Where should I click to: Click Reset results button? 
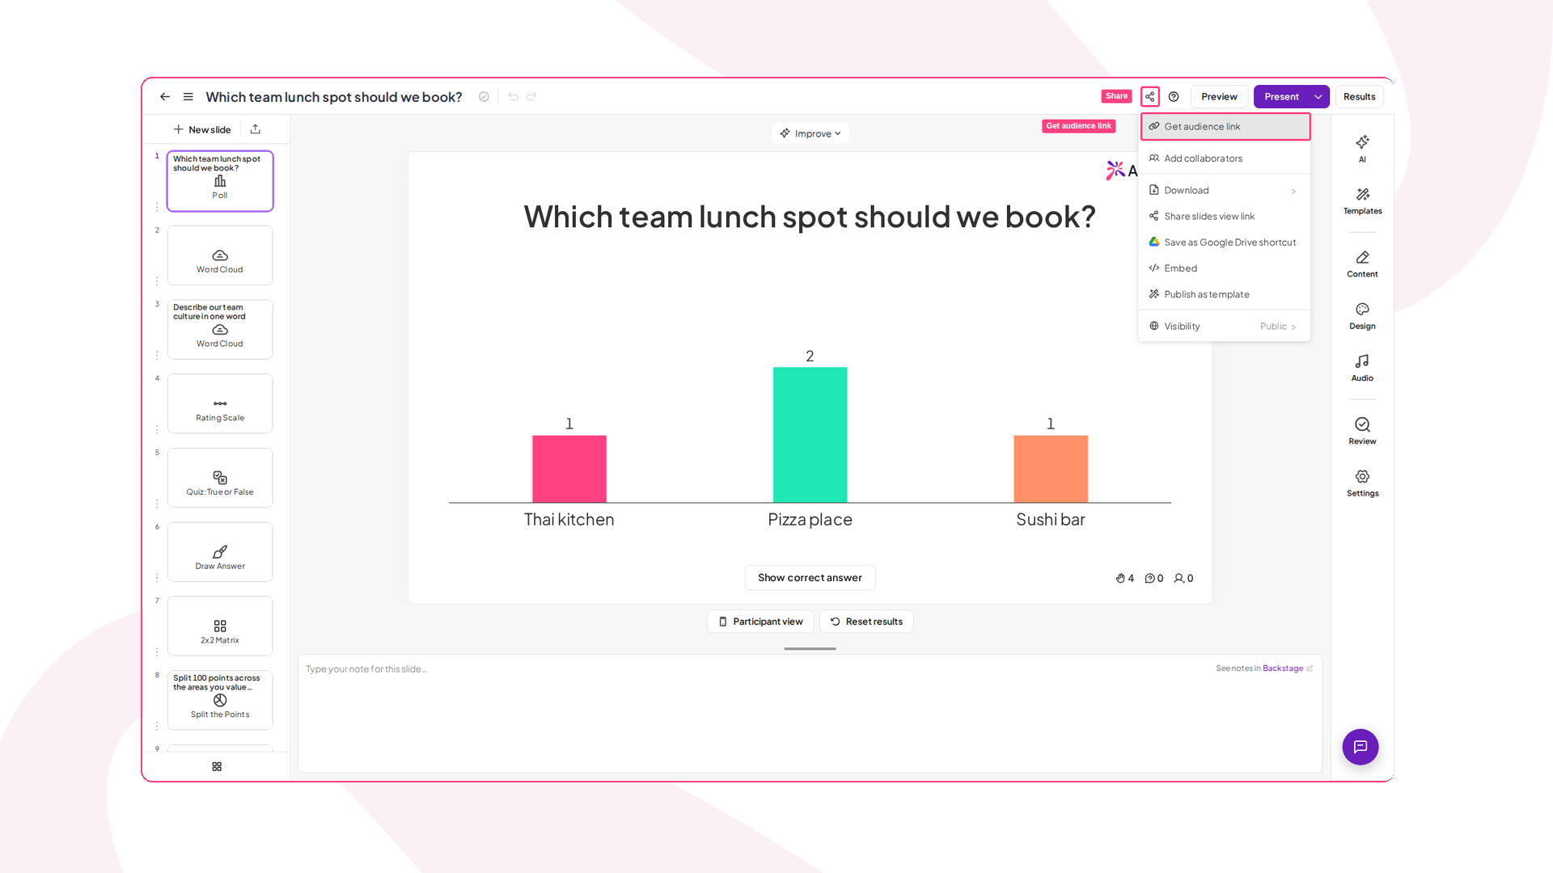pyautogui.click(x=866, y=622)
